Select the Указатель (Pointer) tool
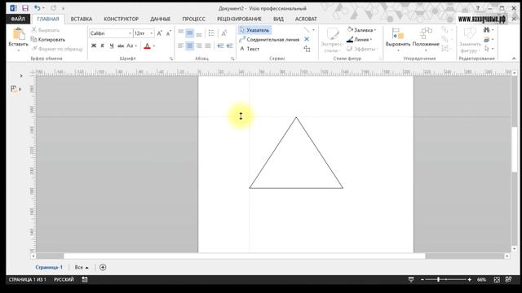This screenshot has width=522, height=293. (x=254, y=30)
